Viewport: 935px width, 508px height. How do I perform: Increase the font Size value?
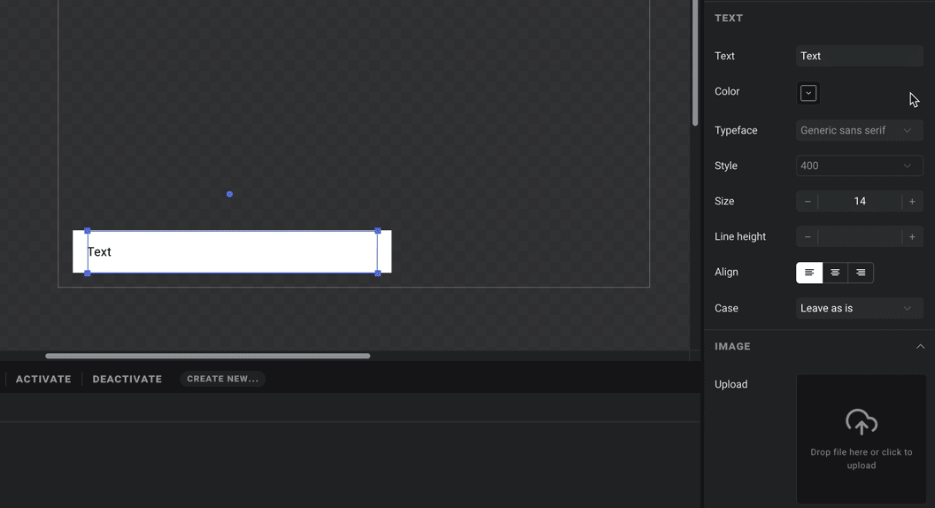[912, 202]
